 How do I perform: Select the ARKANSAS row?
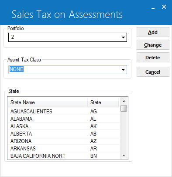click(x=64, y=148)
